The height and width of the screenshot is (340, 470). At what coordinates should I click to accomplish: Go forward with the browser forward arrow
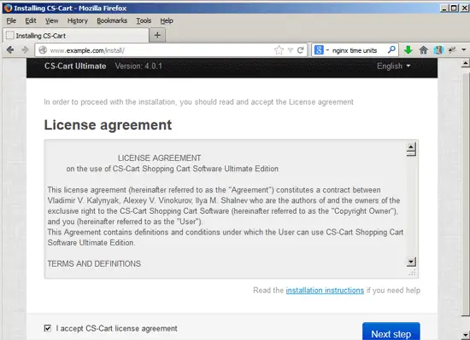pyautogui.click(x=25, y=50)
